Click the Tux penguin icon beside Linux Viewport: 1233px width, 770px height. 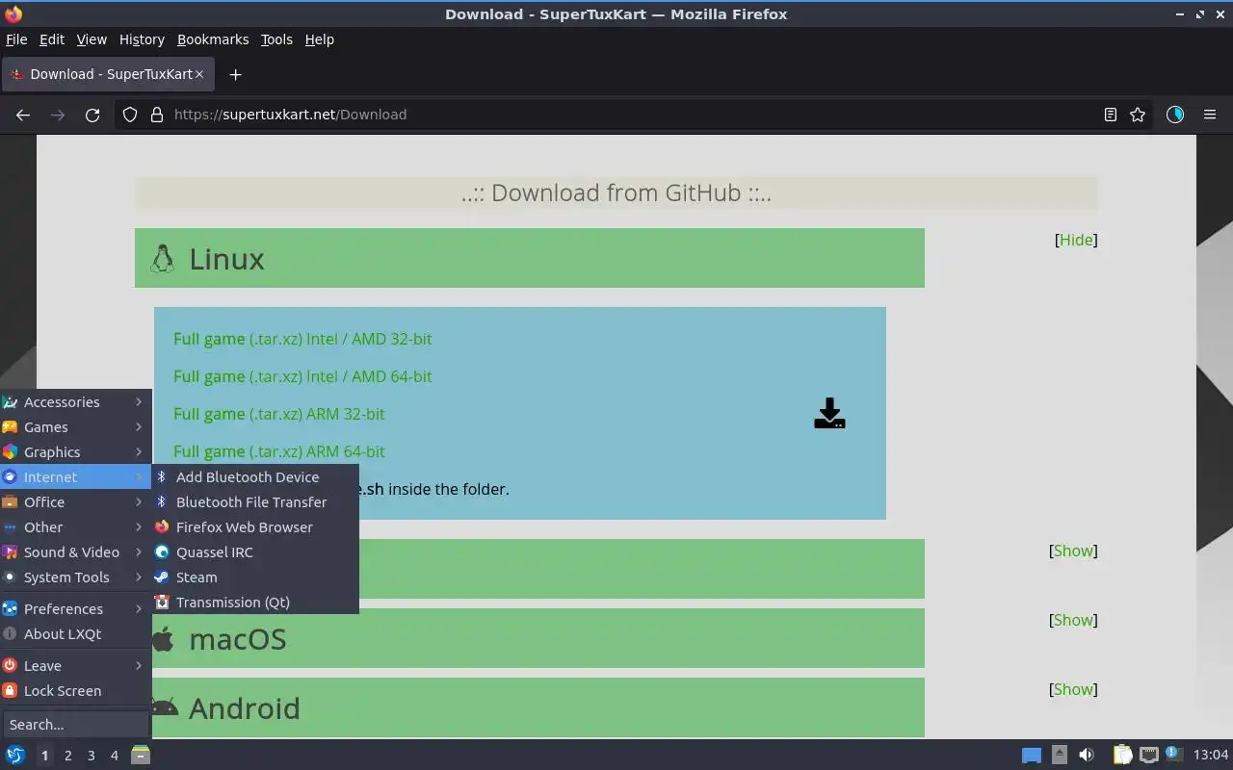162,258
